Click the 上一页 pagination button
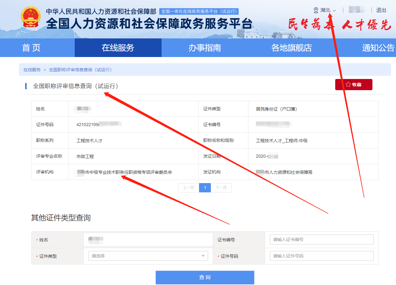 point(188,187)
